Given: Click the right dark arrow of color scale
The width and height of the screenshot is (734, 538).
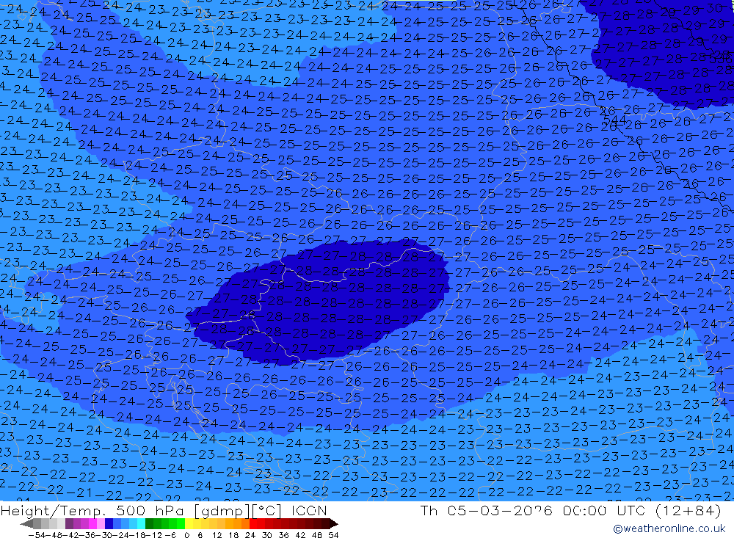Looking at the screenshot, I should 334,523.
